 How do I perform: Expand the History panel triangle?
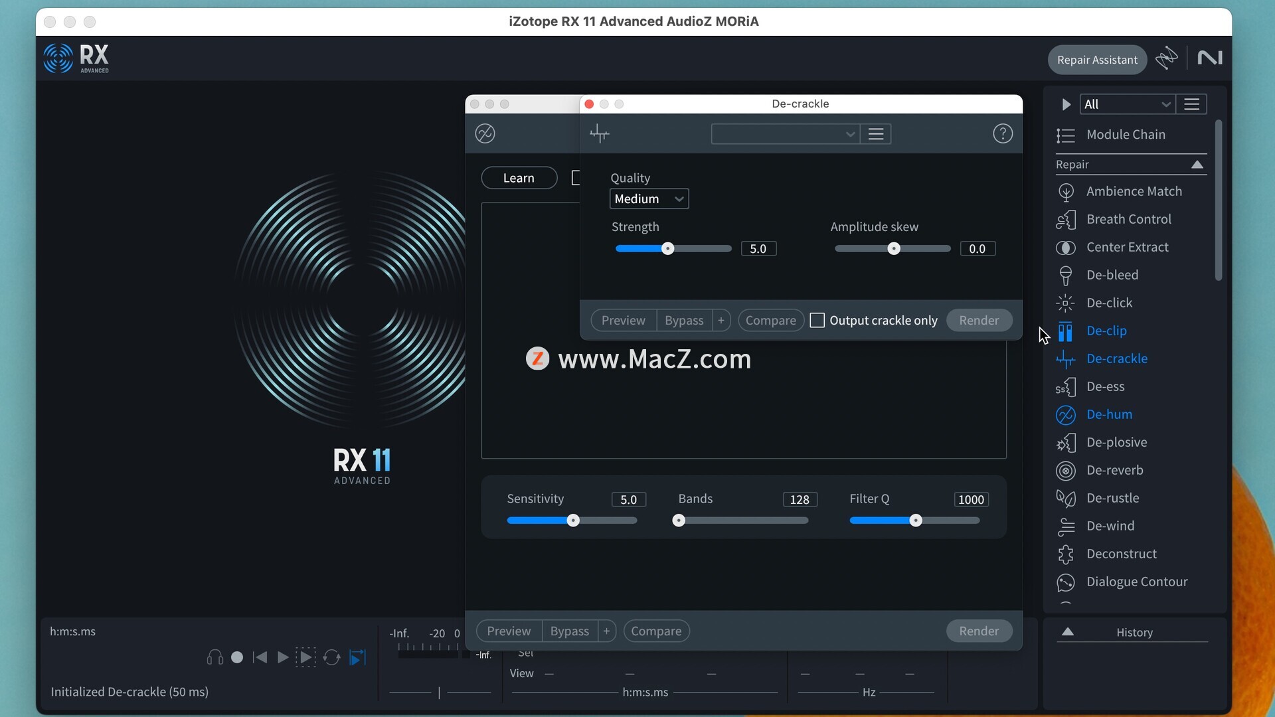point(1068,632)
